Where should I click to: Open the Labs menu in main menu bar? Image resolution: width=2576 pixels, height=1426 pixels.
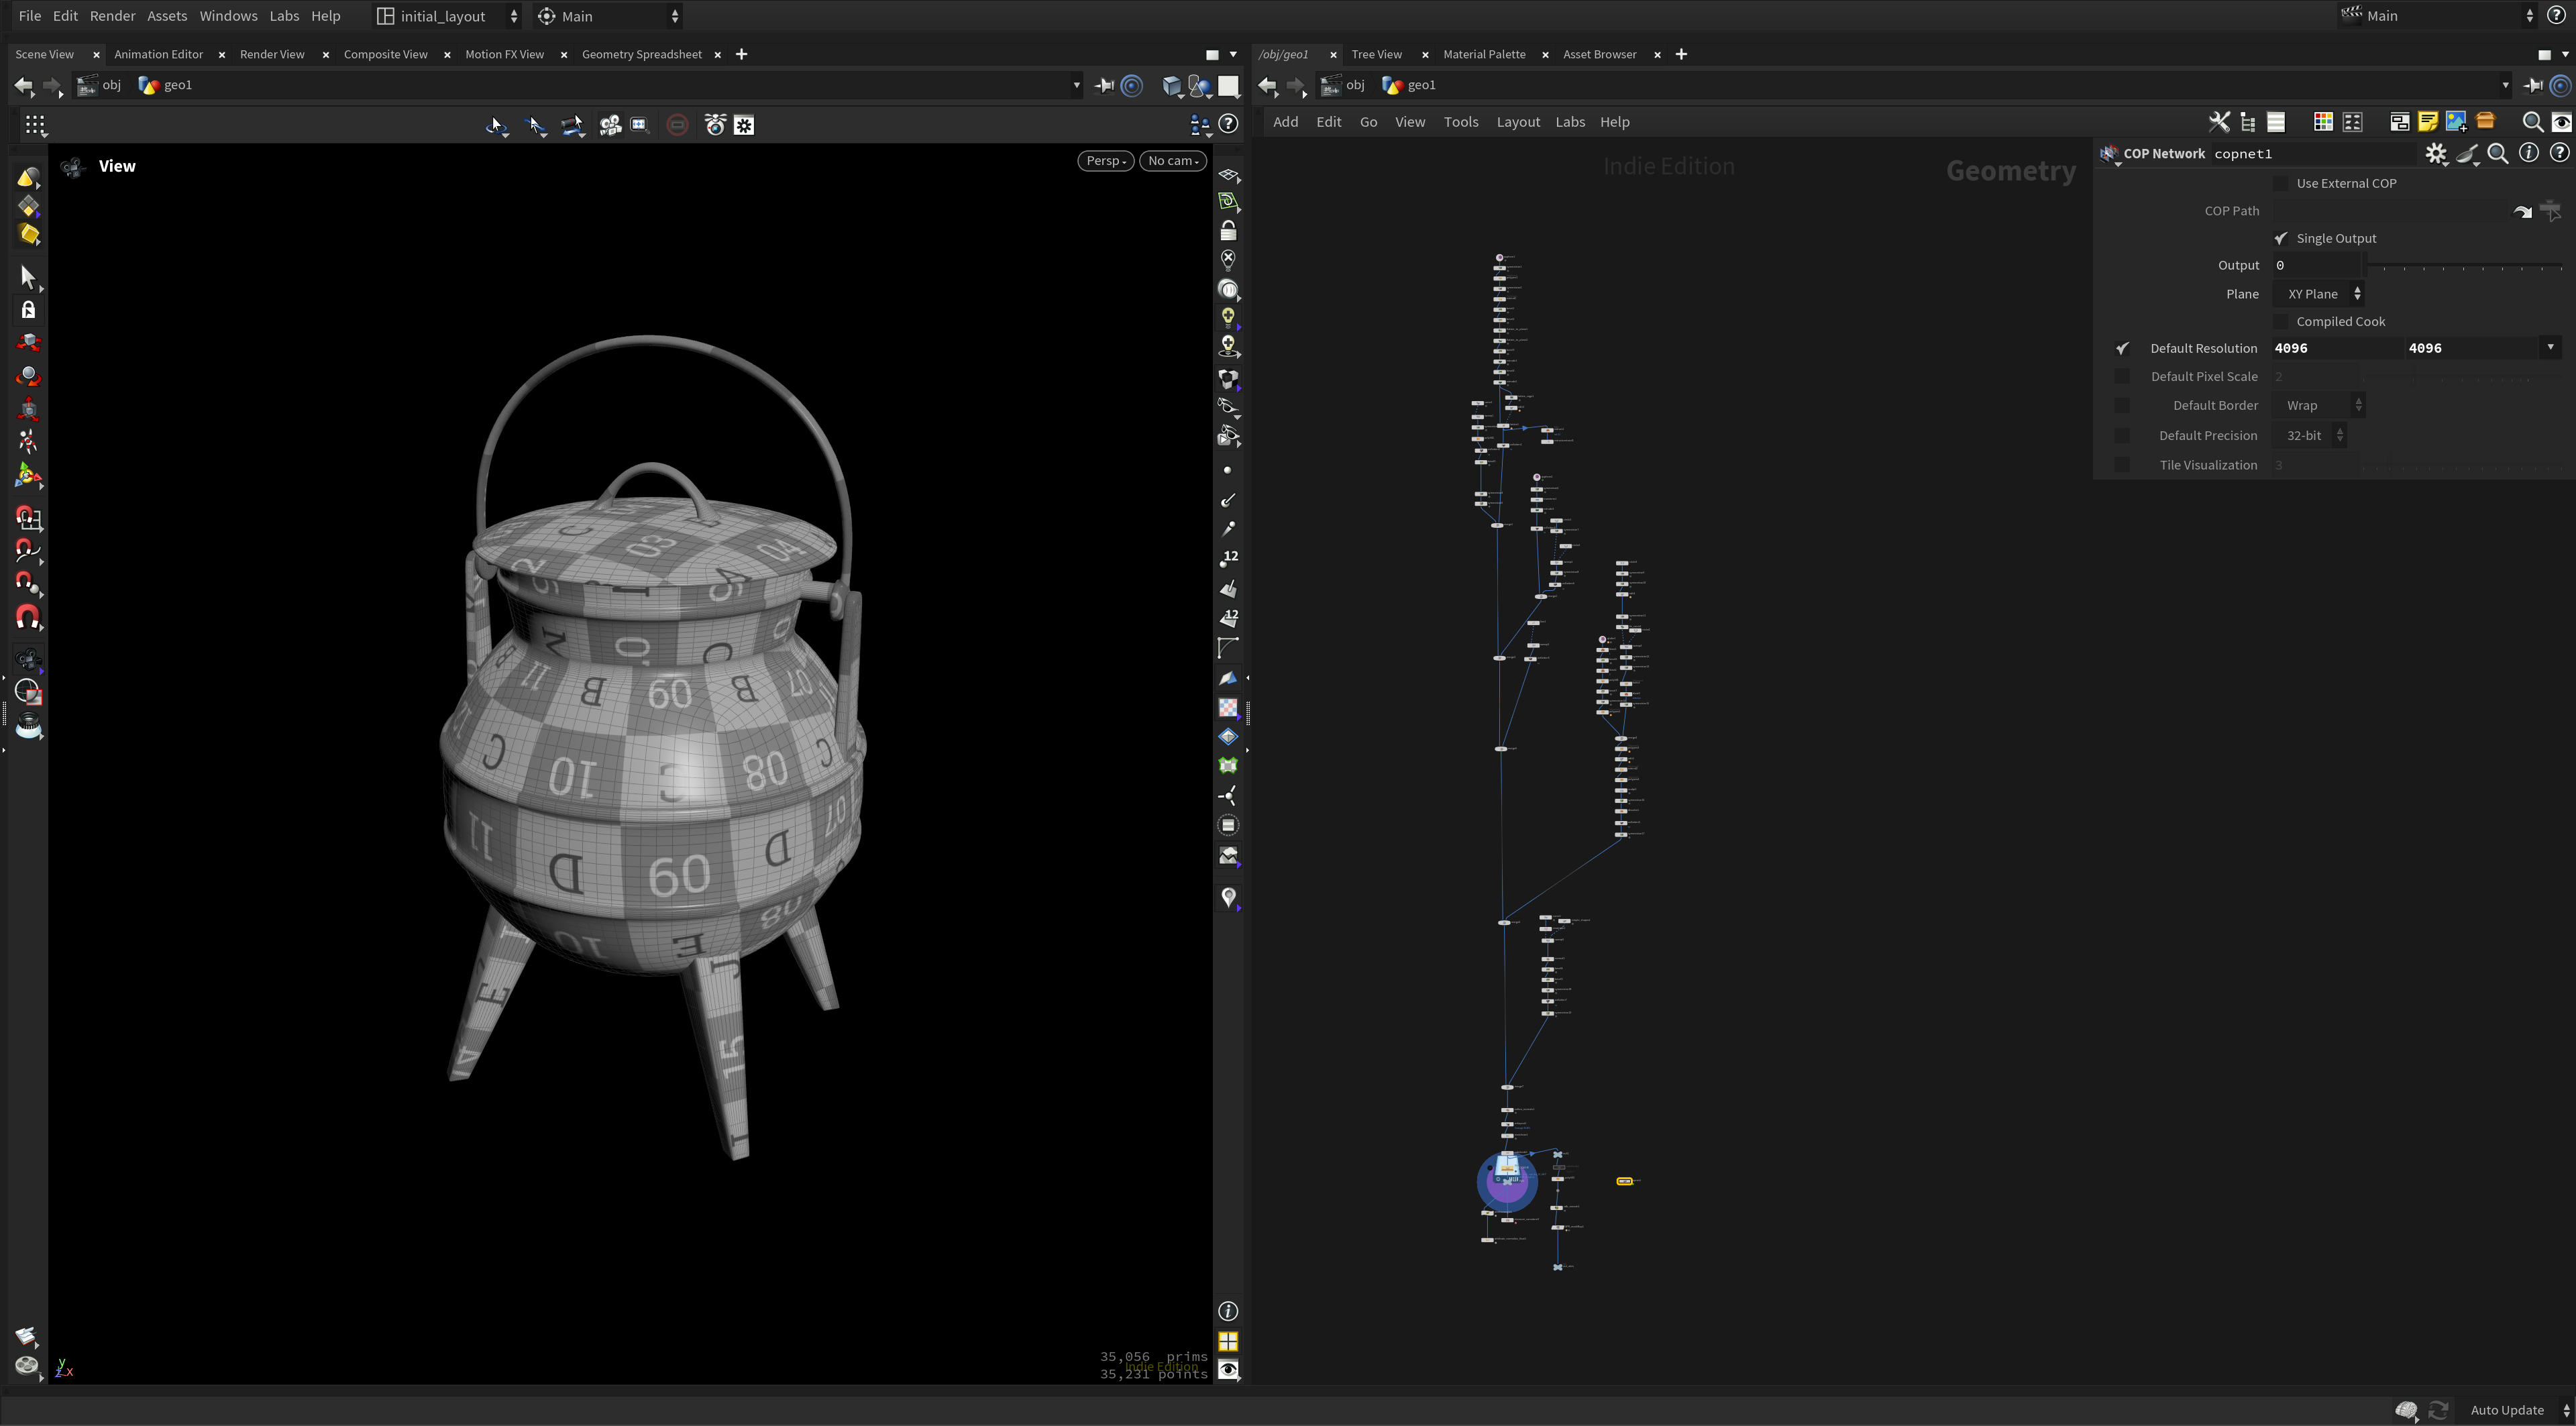point(284,16)
